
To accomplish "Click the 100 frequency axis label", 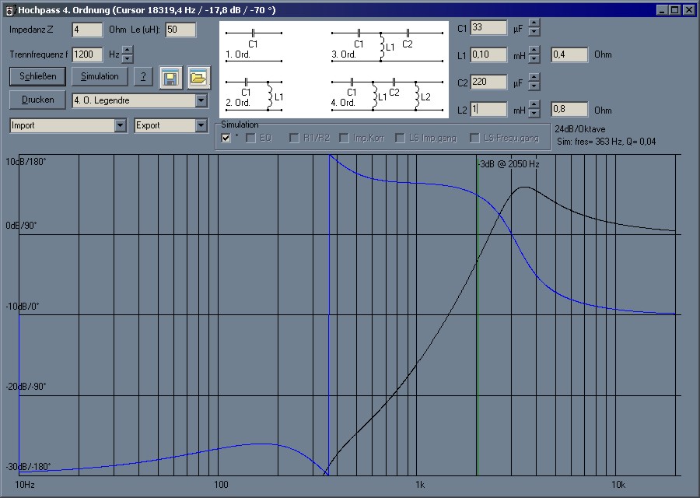I will 221,485.
